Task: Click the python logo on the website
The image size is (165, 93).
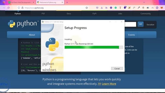Action: 23,24
